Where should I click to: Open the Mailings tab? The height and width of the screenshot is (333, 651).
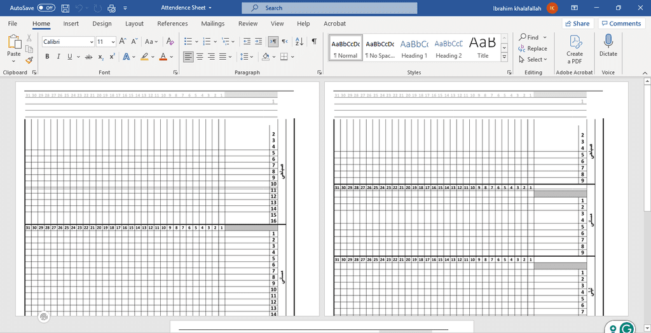coord(212,24)
